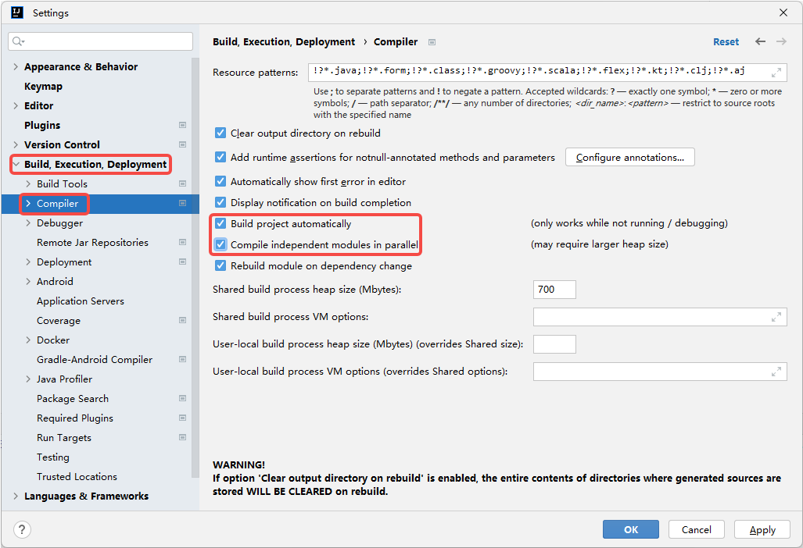Click project icon beside Build Tools row
This screenshot has width=803, height=548.
click(182, 183)
